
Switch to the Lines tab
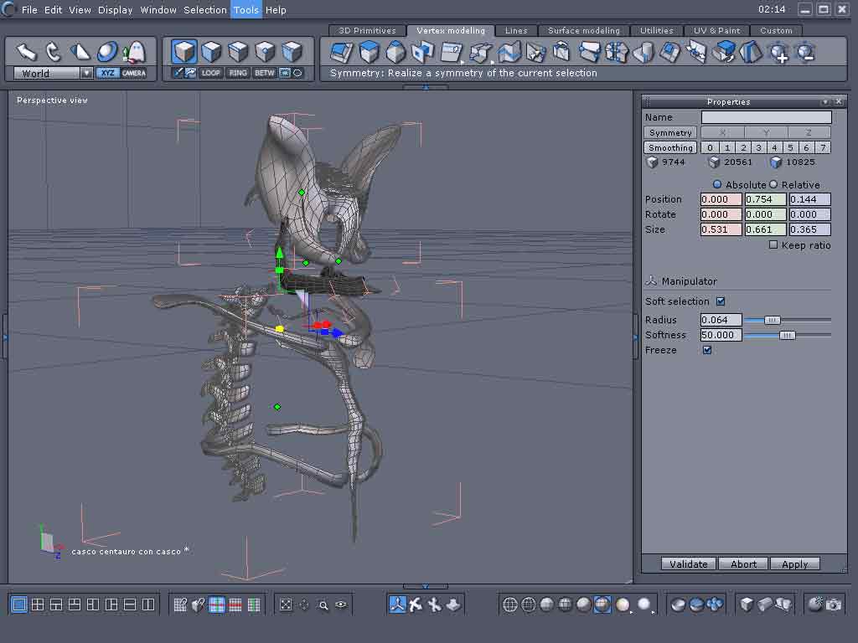tap(516, 31)
